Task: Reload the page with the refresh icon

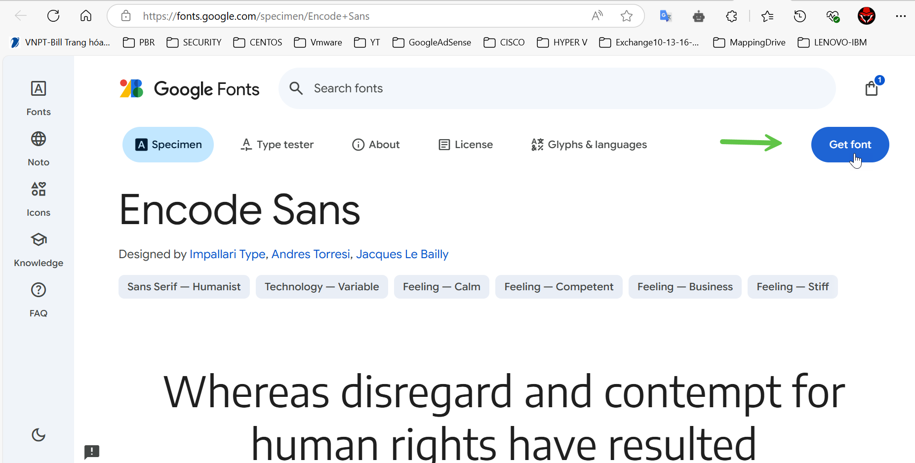Action: pos(53,16)
